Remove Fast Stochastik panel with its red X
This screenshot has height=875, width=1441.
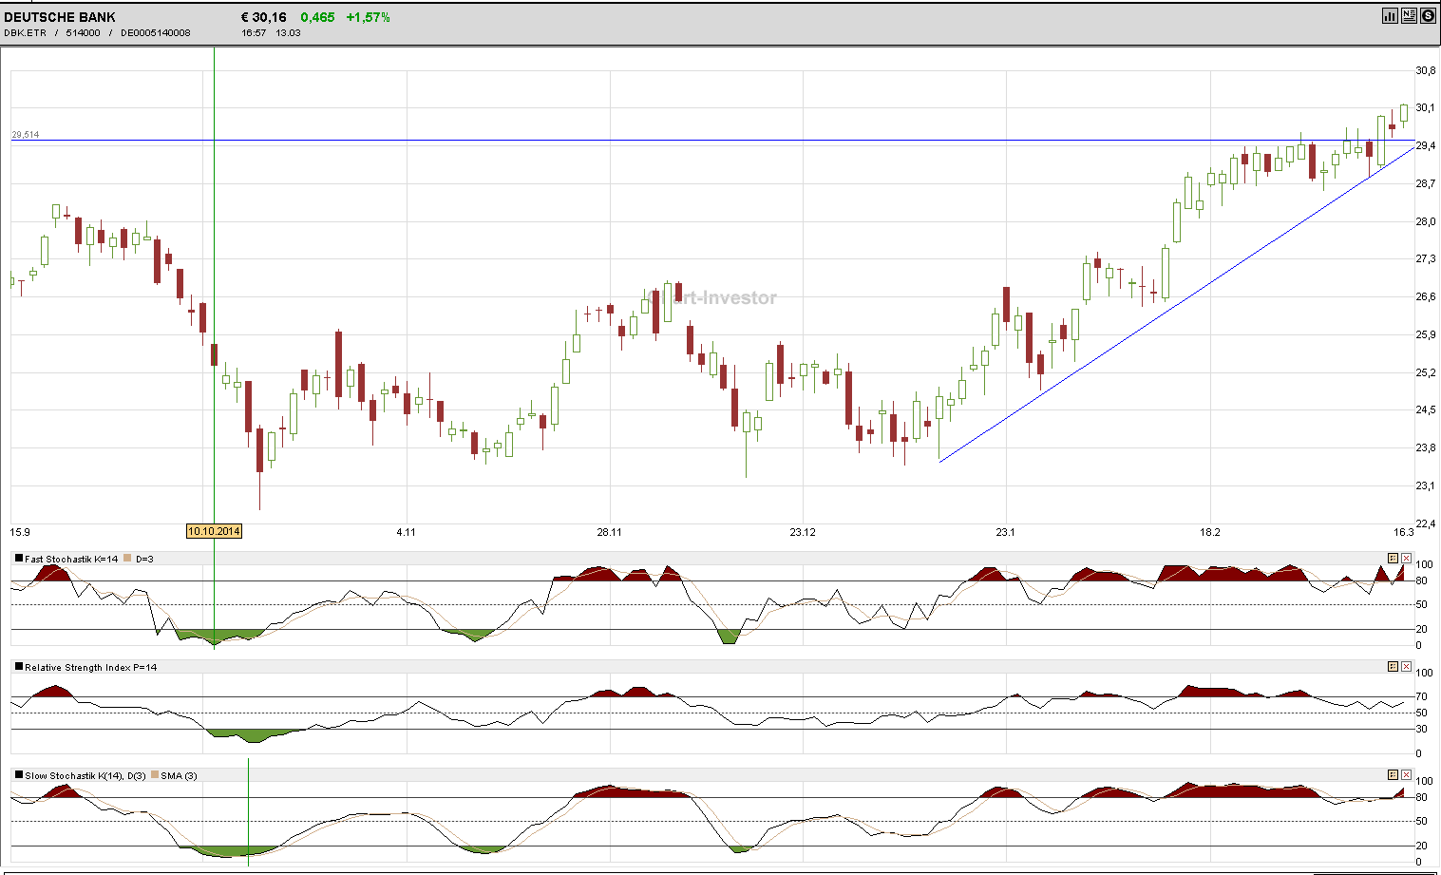coord(1407,559)
